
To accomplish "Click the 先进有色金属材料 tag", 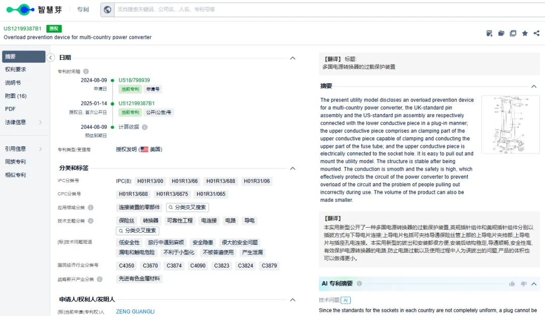I will coord(139,279).
